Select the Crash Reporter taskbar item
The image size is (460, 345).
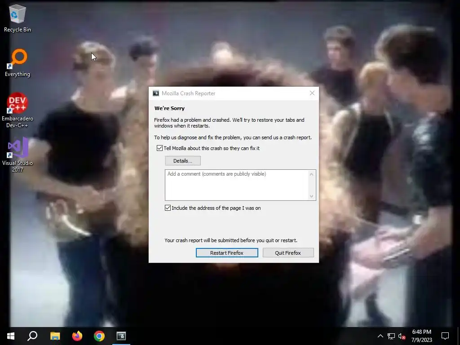pyautogui.click(x=121, y=336)
